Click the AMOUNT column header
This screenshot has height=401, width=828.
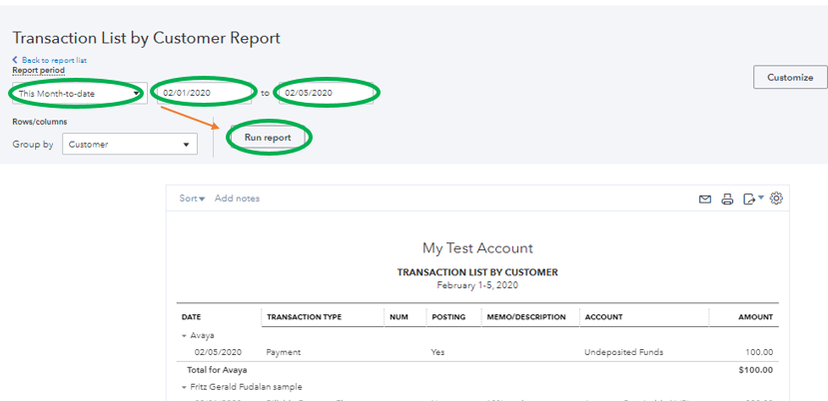753,317
